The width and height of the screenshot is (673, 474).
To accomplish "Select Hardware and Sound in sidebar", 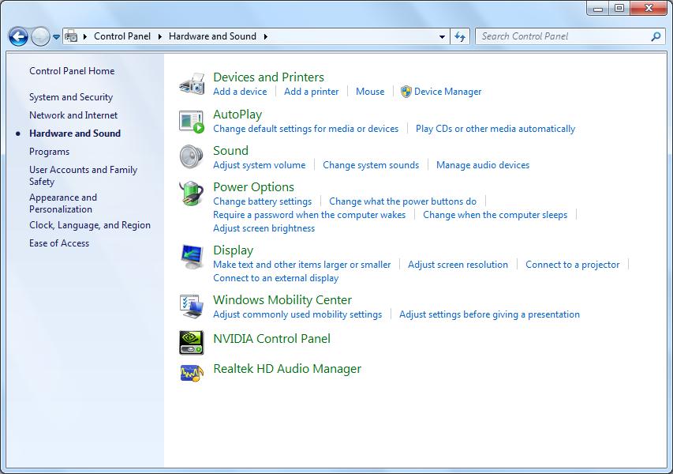I will (75, 134).
